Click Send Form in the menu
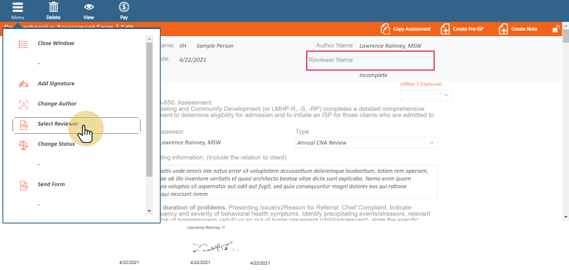 coord(51,184)
